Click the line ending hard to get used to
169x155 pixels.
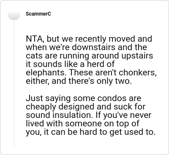91,132
